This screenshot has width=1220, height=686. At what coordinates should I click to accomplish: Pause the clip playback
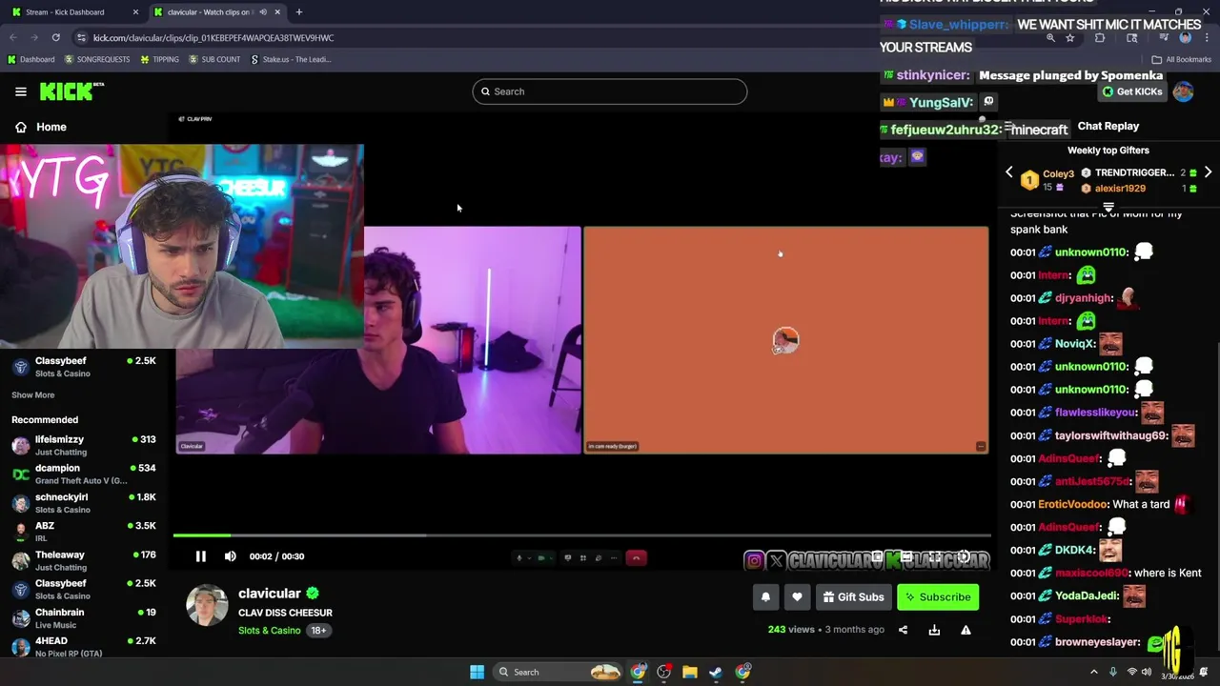pyautogui.click(x=201, y=556)
